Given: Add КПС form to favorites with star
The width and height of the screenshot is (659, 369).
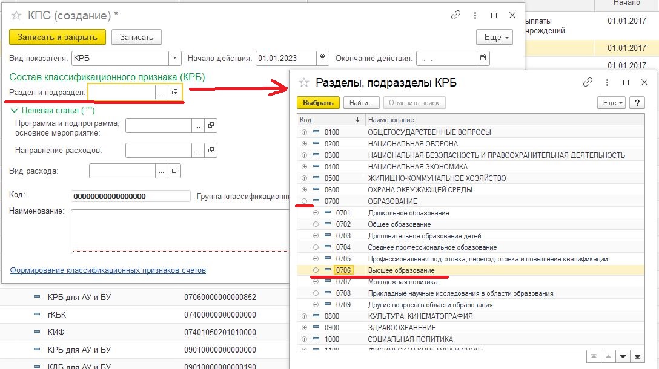Looking at the screenshot, I should coord(16,16).
